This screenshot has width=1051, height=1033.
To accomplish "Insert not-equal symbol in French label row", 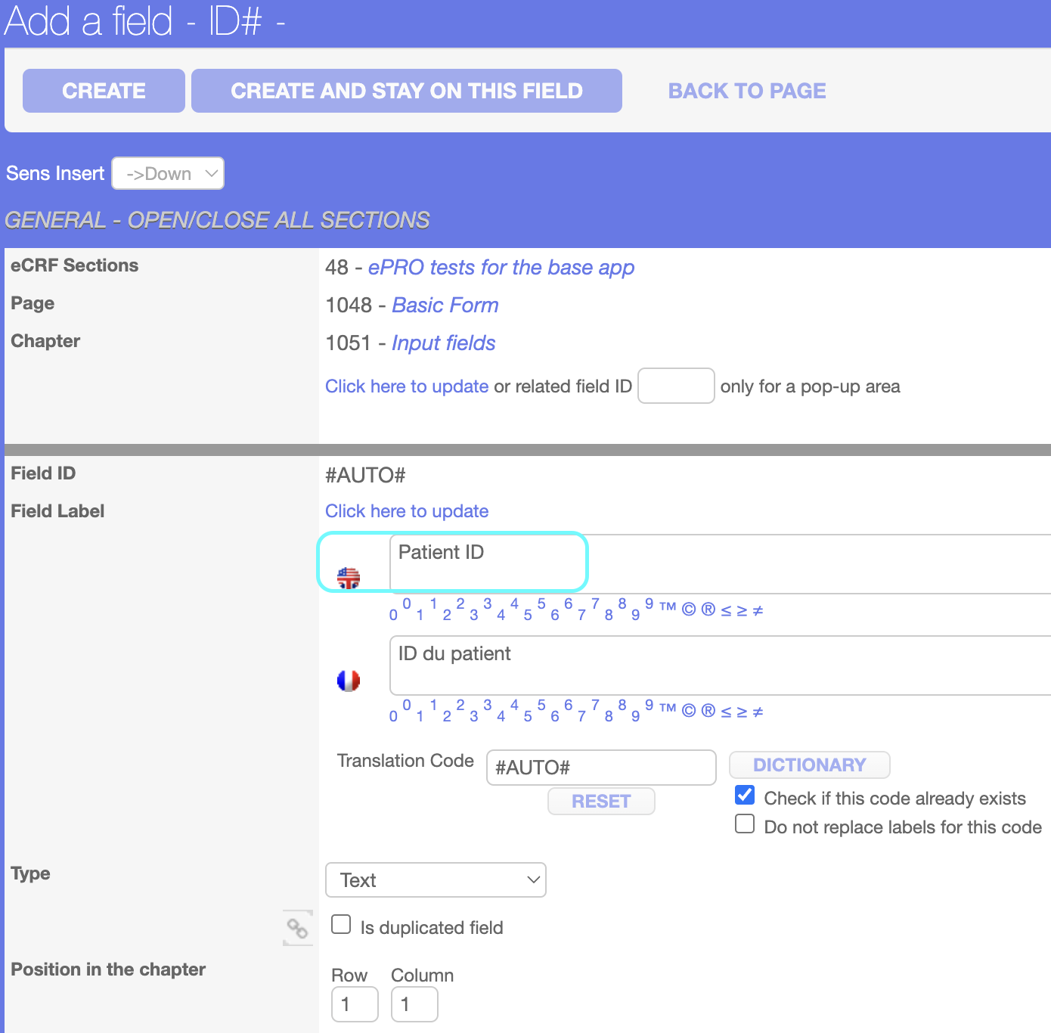I will pyautogui.click(x=758, y=712).
